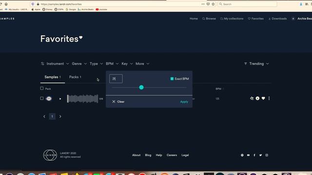Go to next page arrow
Viewport: 312px width, 175px height.
60,117
